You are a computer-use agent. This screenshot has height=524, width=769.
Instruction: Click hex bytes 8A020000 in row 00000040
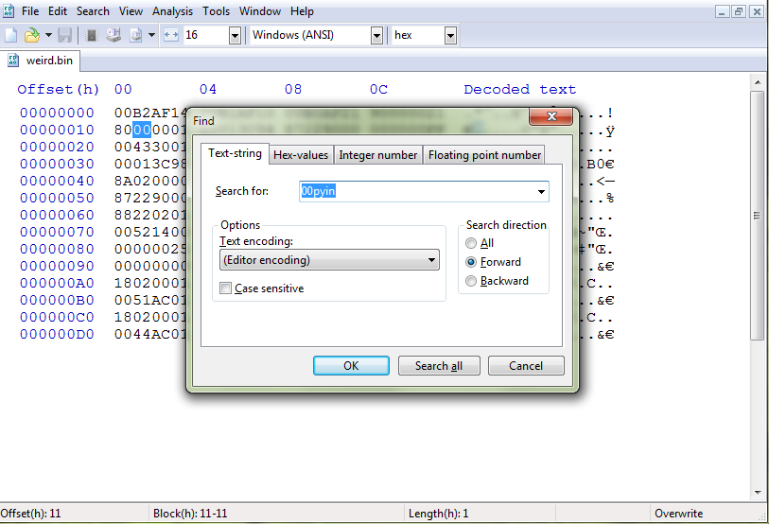point(150,181)
